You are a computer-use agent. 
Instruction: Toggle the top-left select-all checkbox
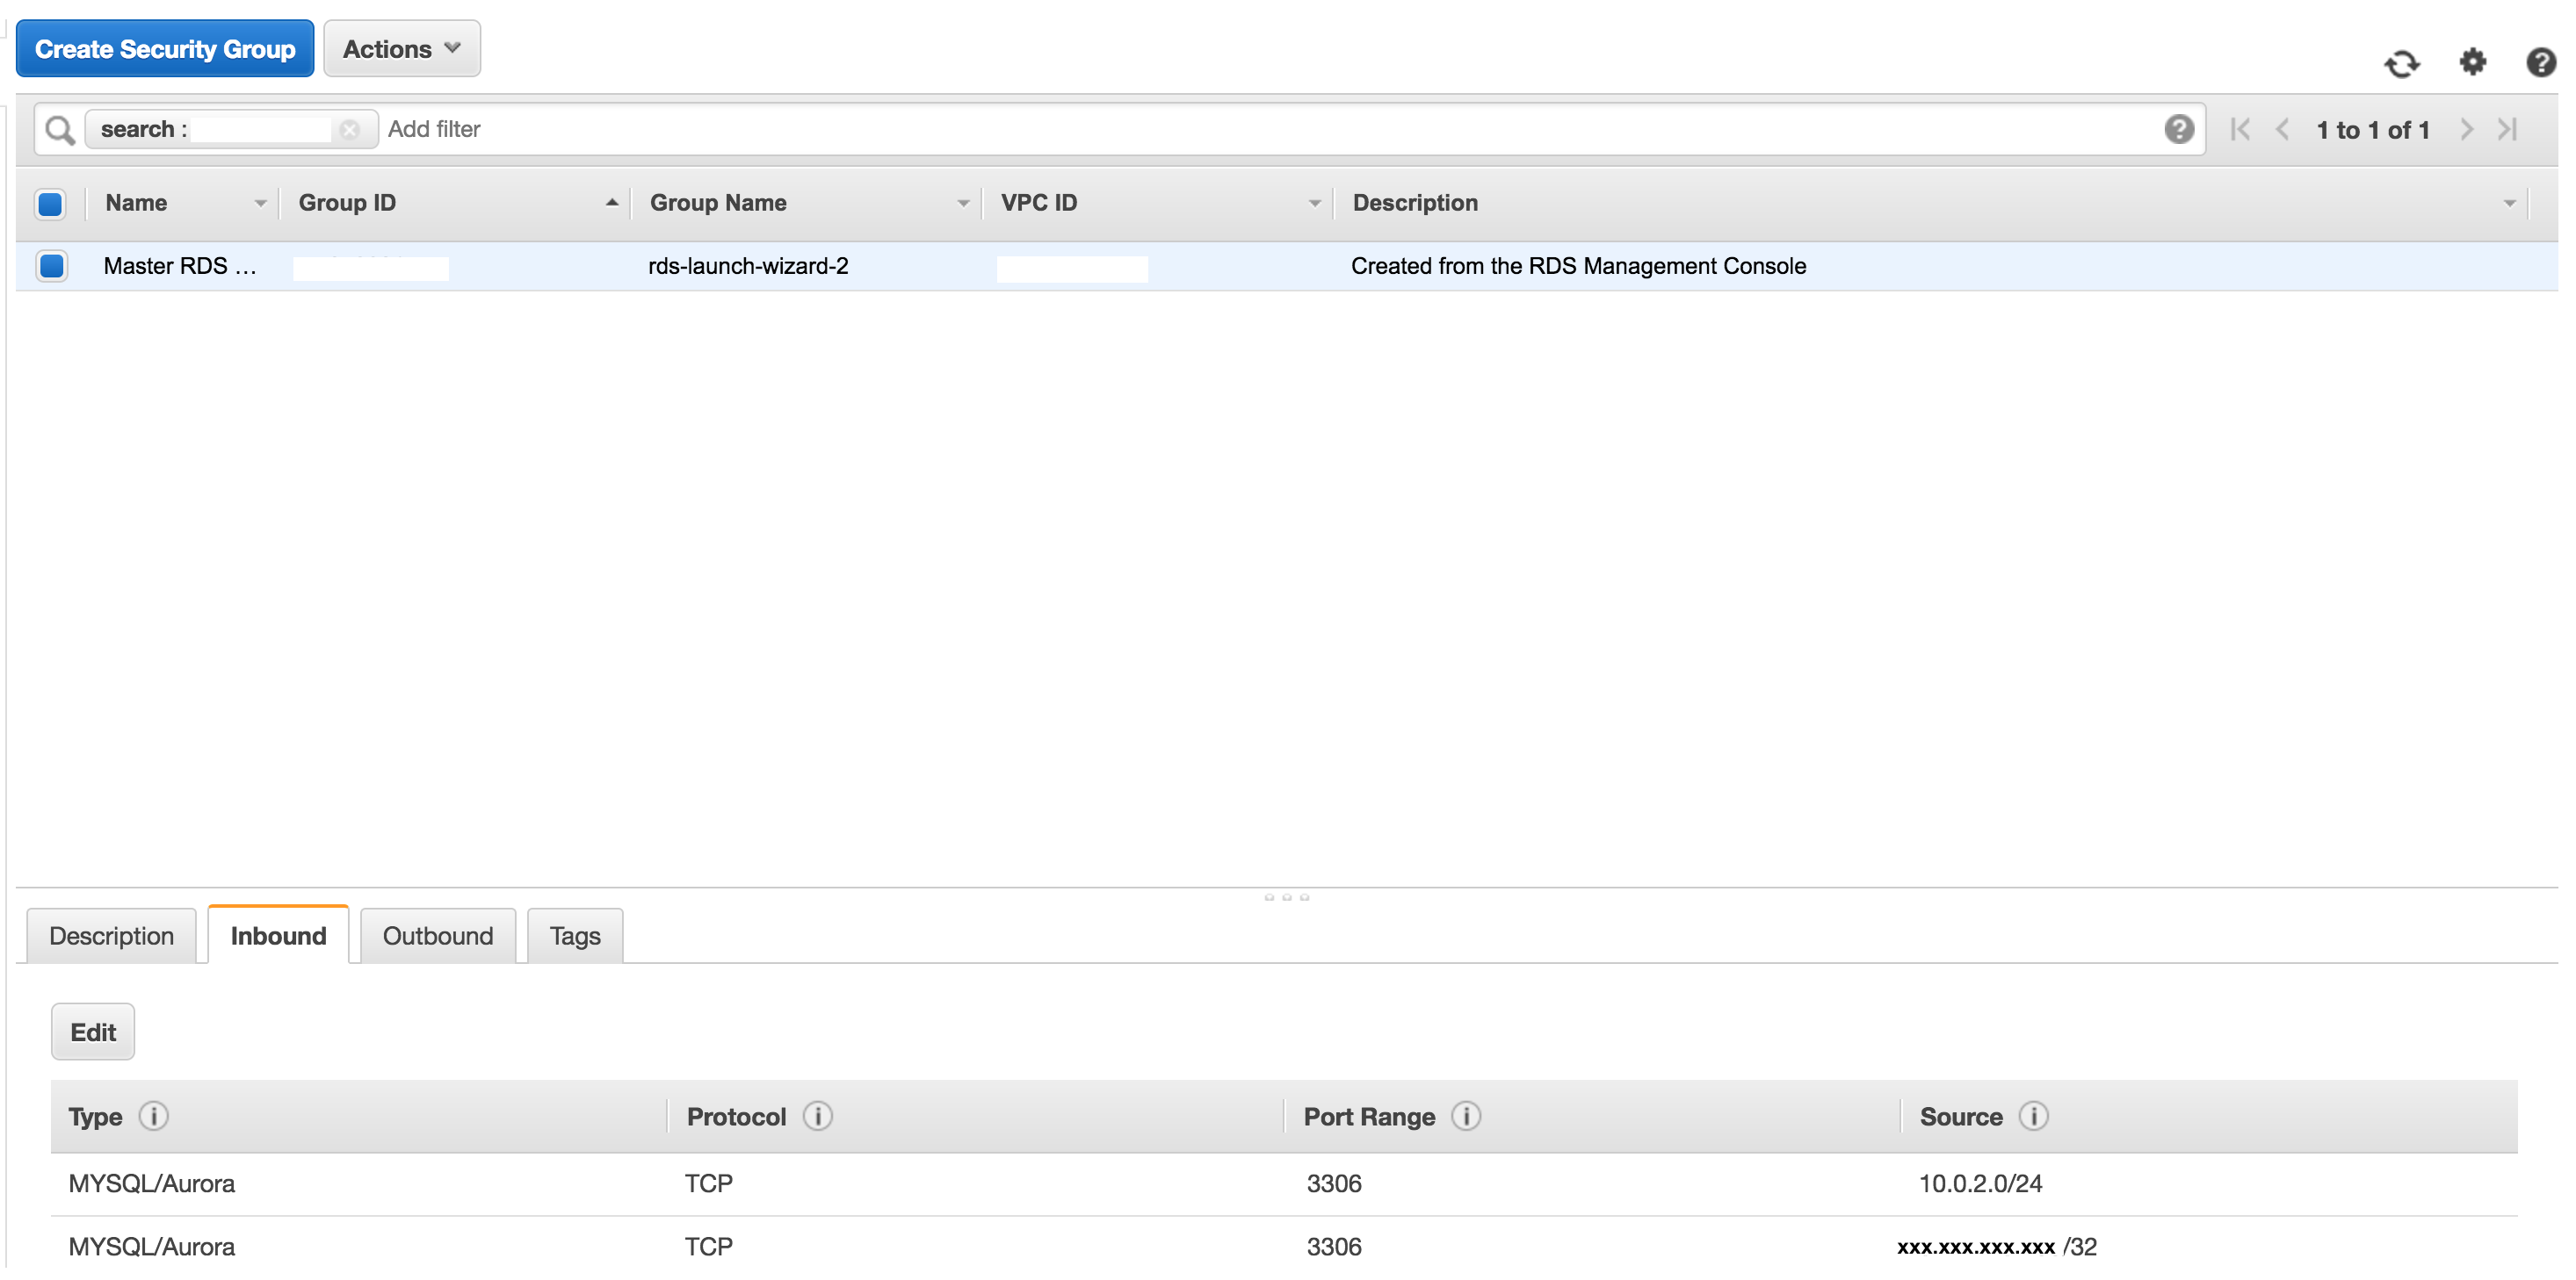[x=51, y=202]
